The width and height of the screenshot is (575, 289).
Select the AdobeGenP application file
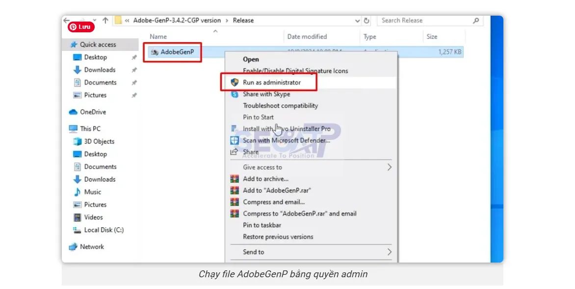tap(177, 52)
